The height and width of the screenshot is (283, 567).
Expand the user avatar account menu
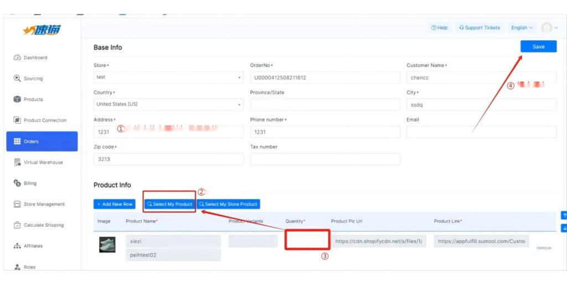(x=549, y=28)
